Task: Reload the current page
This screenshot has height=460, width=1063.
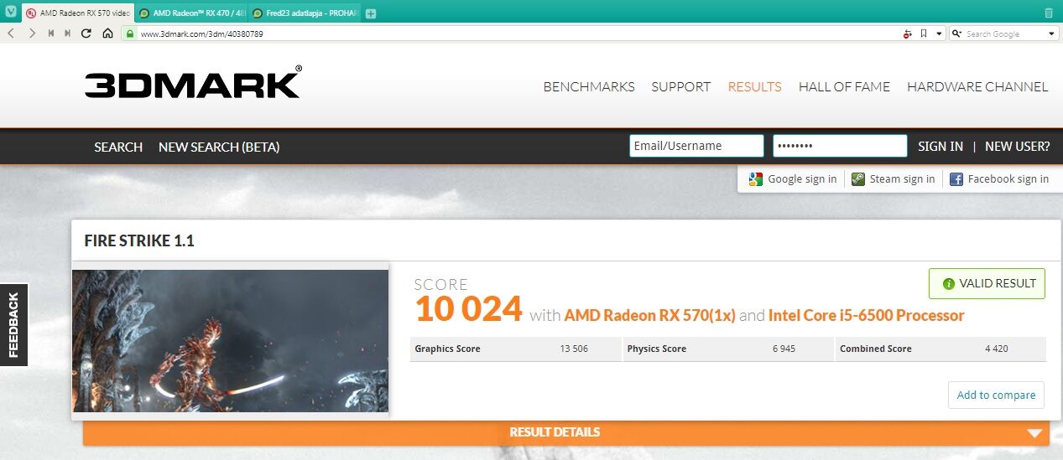Action: point(86,34)
